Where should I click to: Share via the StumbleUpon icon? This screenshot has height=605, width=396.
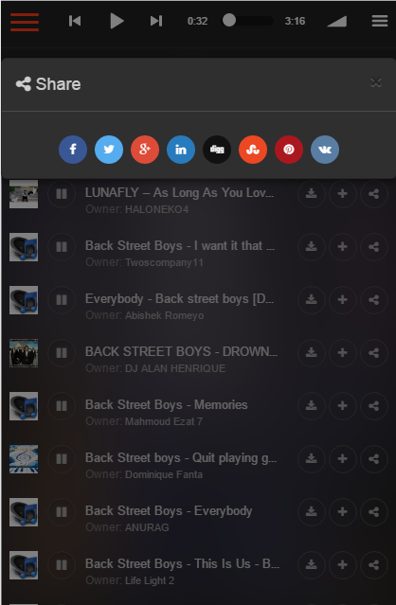click(253, 150)
